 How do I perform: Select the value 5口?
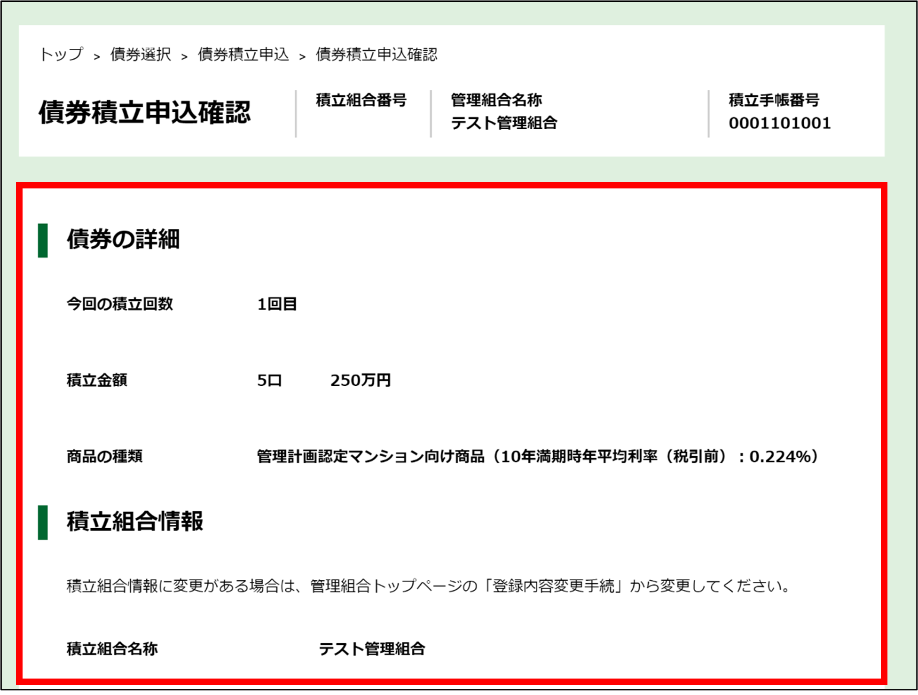tap(269, 380)
